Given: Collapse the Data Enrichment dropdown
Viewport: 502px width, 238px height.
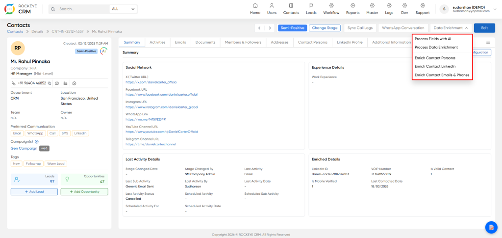Looking at the screenshot, I should point(451,28).
